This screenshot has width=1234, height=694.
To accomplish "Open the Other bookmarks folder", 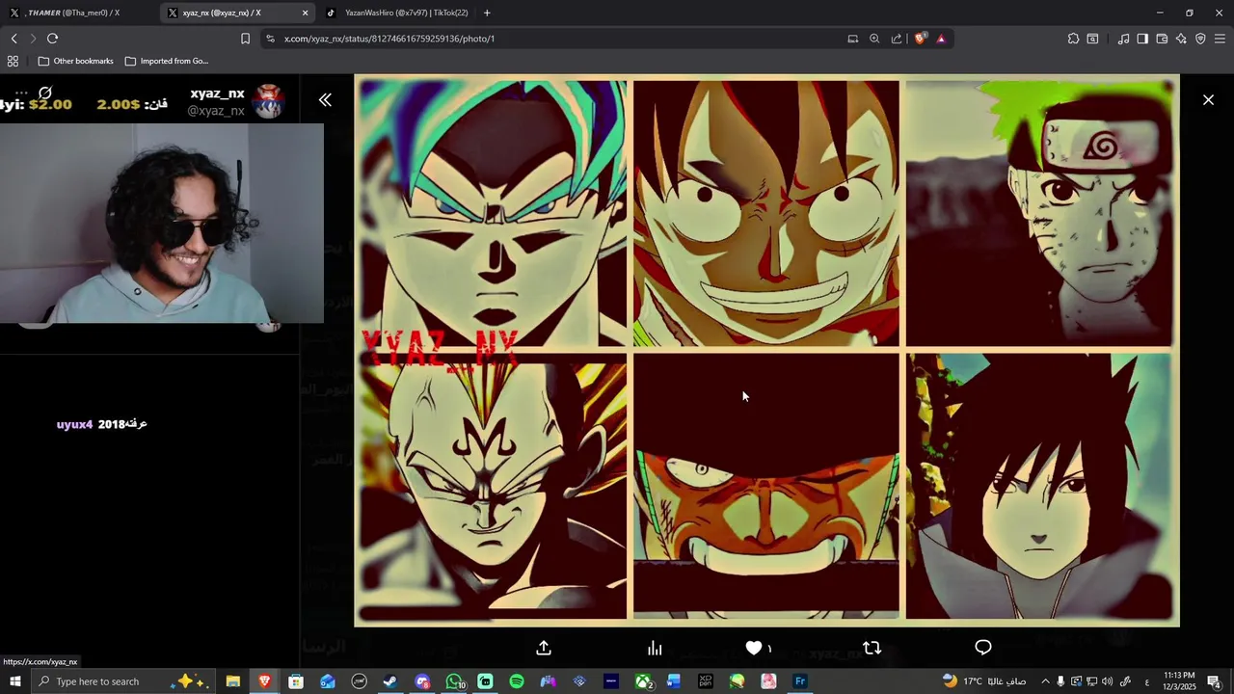I will pos(75,61).
